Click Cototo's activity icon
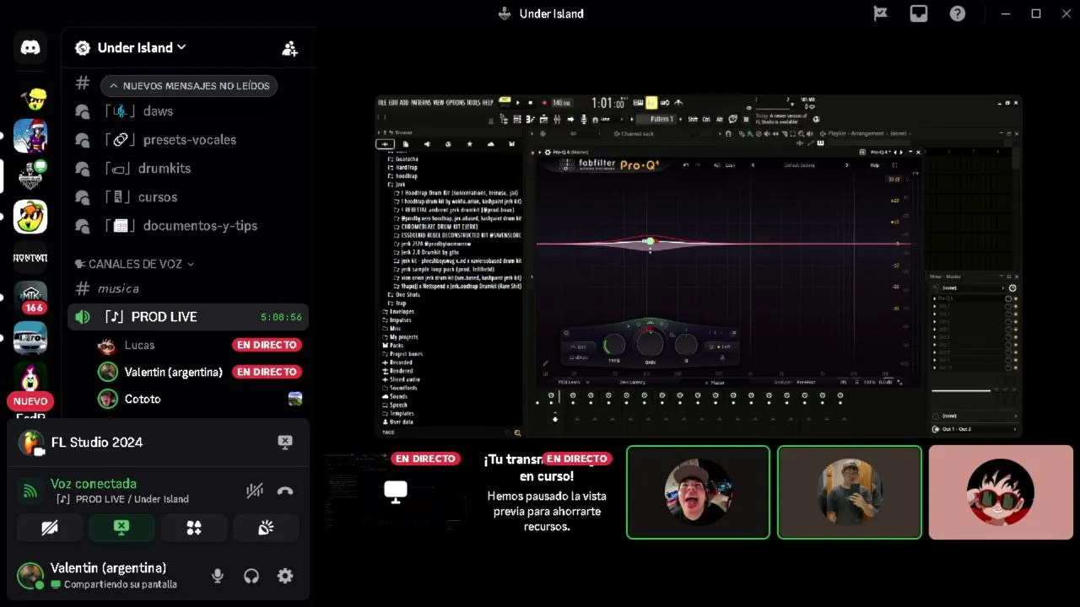This screenshot has height=607, width=1080. pyautogui.click(x=294, y=399)
